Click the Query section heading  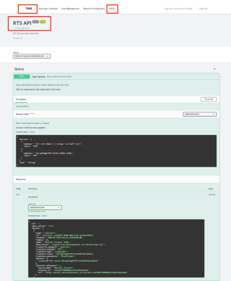click(19, 69)
